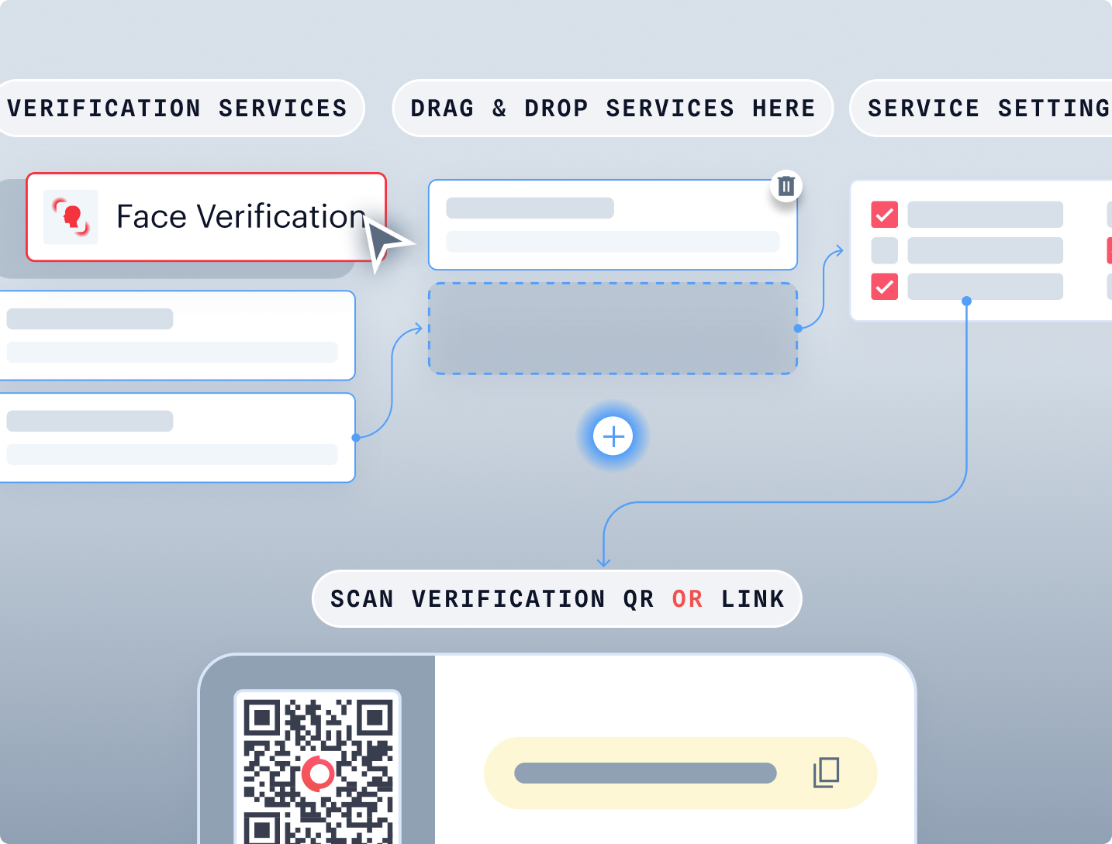Click the dashed drop zone placeholder
The height and width of the screenshot is (844, 1112).
(613, 329)
